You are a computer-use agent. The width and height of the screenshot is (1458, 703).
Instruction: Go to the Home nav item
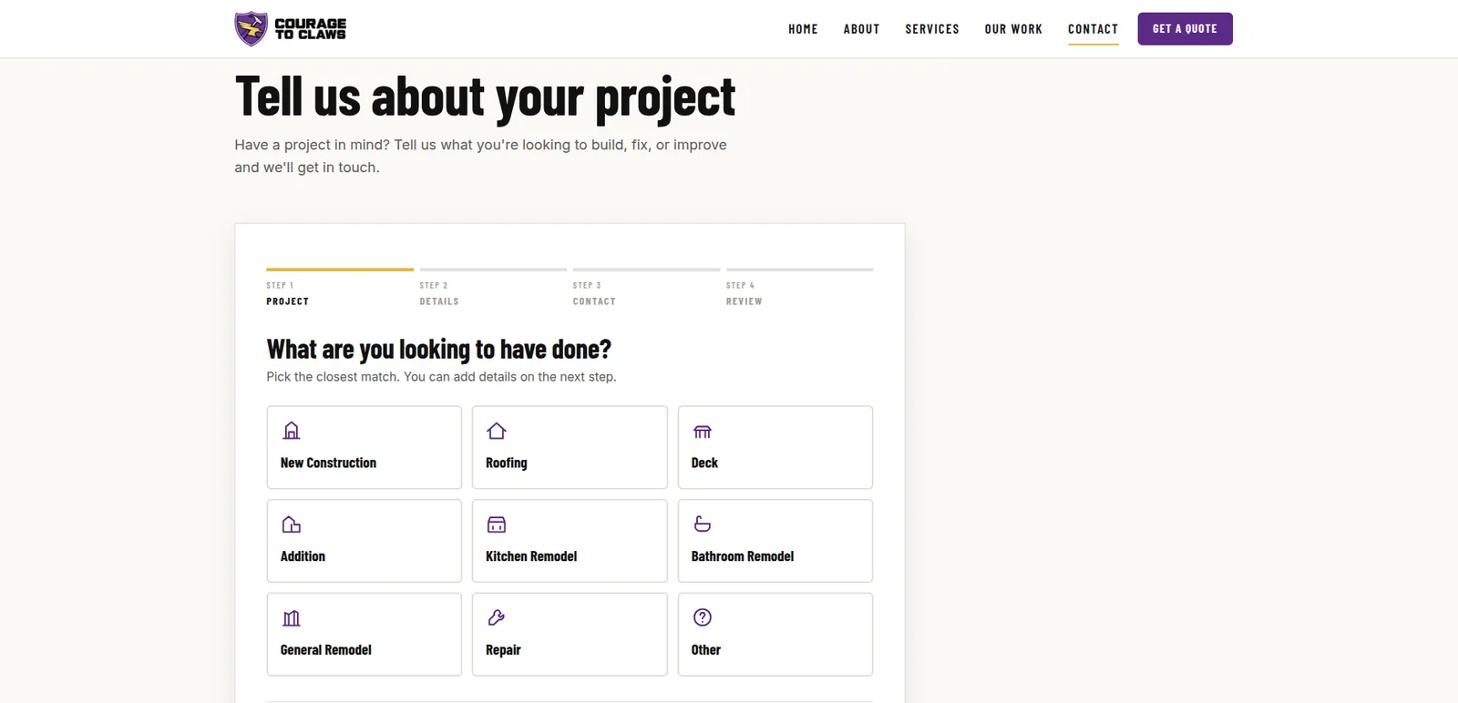(803, 29)
